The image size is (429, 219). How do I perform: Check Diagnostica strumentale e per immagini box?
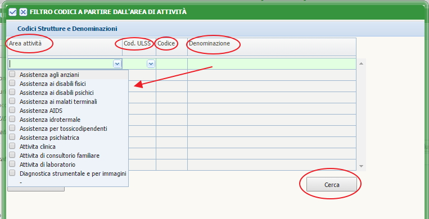click(12, 173)
